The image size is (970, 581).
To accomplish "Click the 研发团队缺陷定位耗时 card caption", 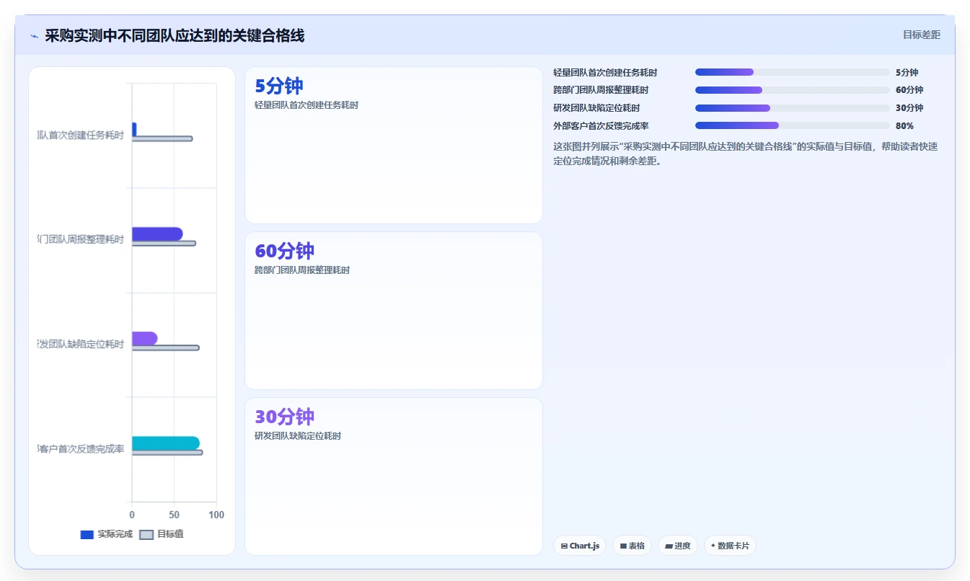I will [x=298, y=436].
